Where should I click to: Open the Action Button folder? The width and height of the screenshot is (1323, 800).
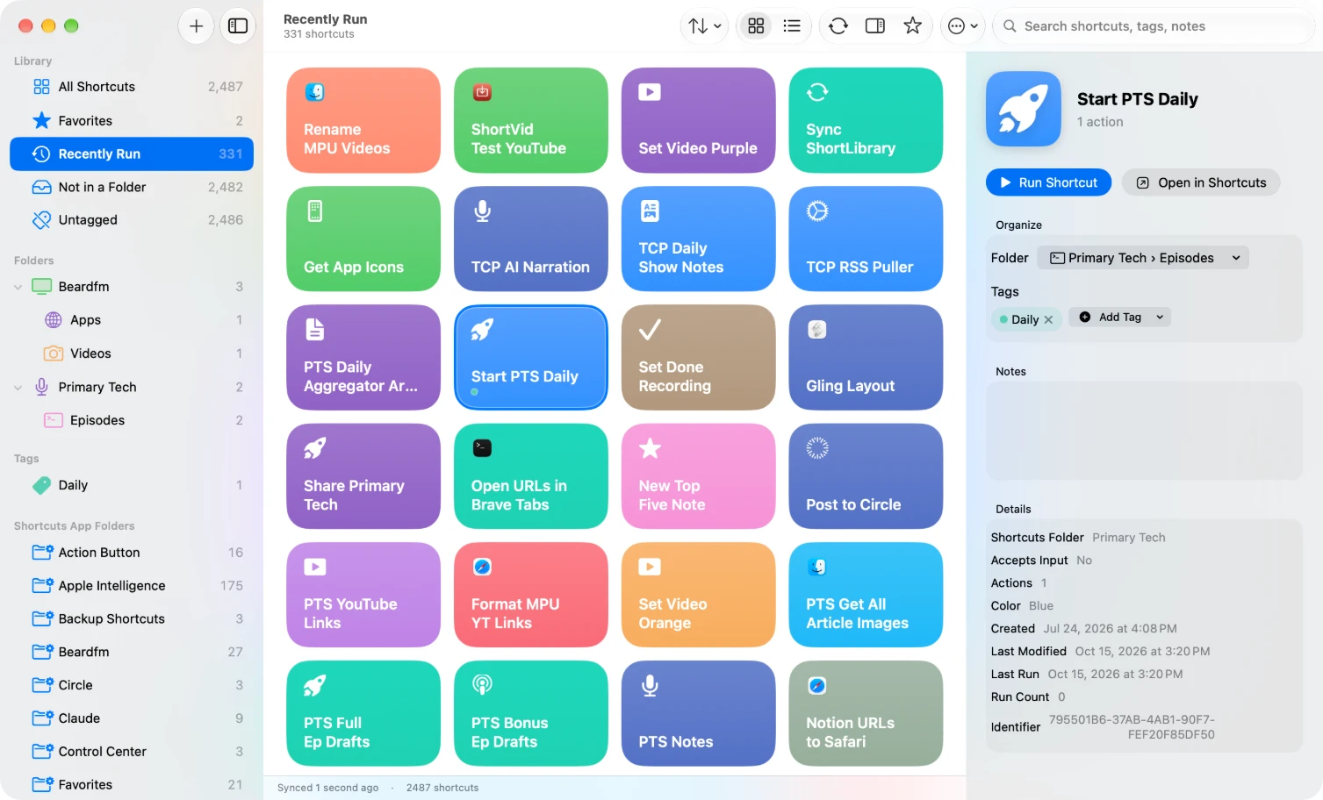[132, 553]
